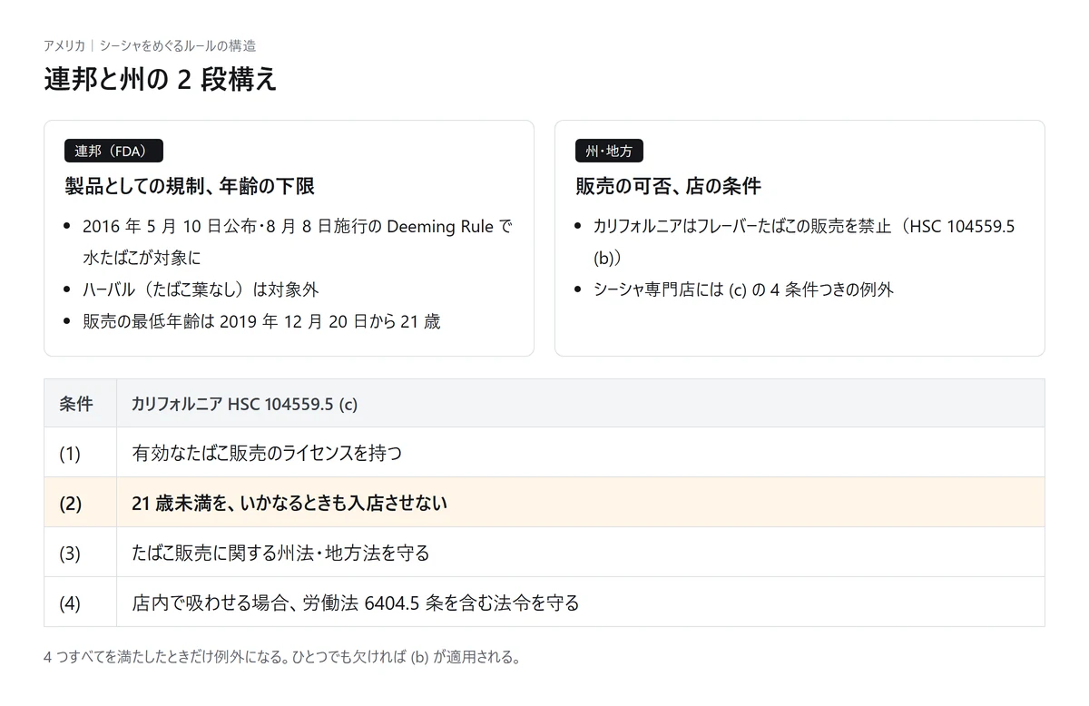Click row (3) たばこ販売に関する州法・地方法を守る
1089x706 pixels.
click(x=544, y=553)
